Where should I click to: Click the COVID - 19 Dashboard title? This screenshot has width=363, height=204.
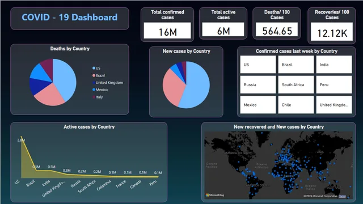[70, 18]
